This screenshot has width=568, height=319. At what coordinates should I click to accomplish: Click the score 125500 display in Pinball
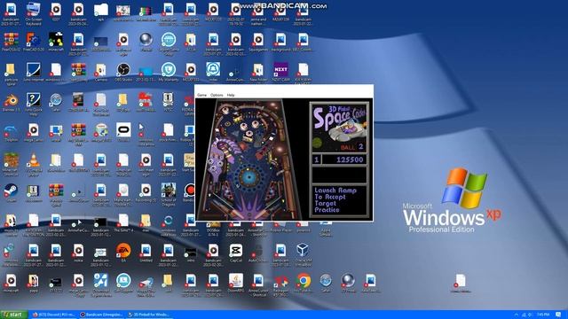[344, 159]
